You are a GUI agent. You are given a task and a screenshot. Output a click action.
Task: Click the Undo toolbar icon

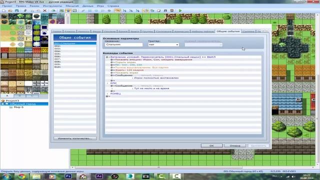(x=53, y=10)
